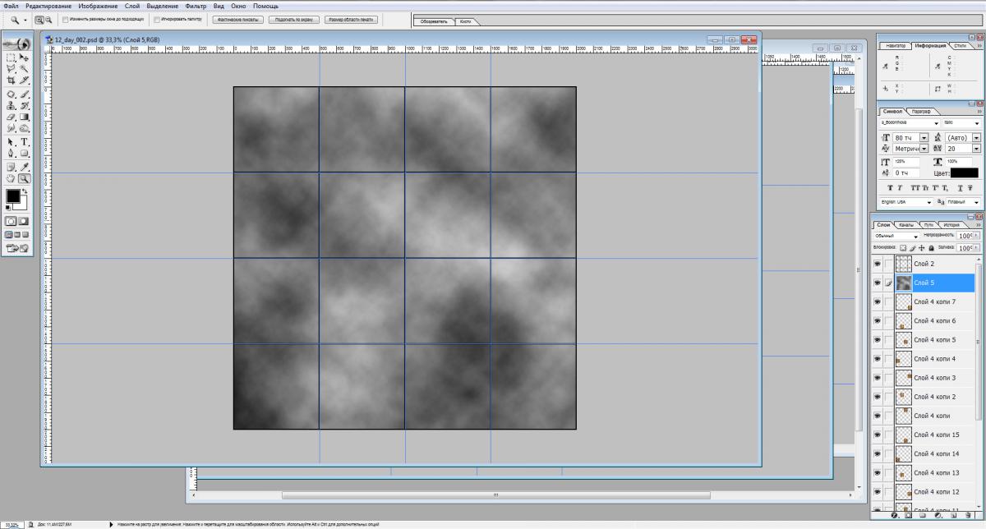The width and height of the screenshot is (986, 529).
Task: Switch to the История tab
Action: 951,224
